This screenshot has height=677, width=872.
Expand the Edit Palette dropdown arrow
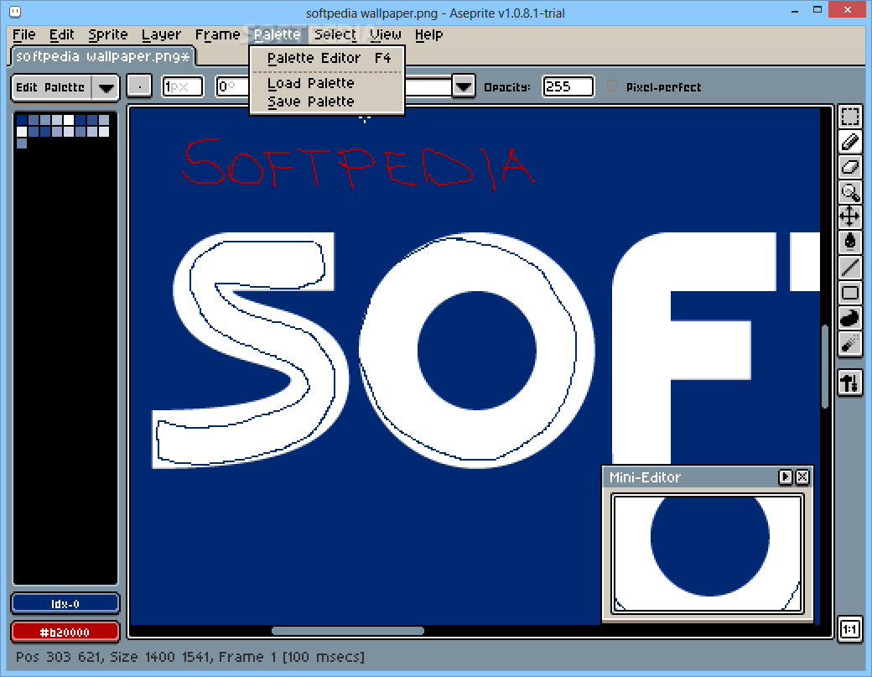[106, 88]
